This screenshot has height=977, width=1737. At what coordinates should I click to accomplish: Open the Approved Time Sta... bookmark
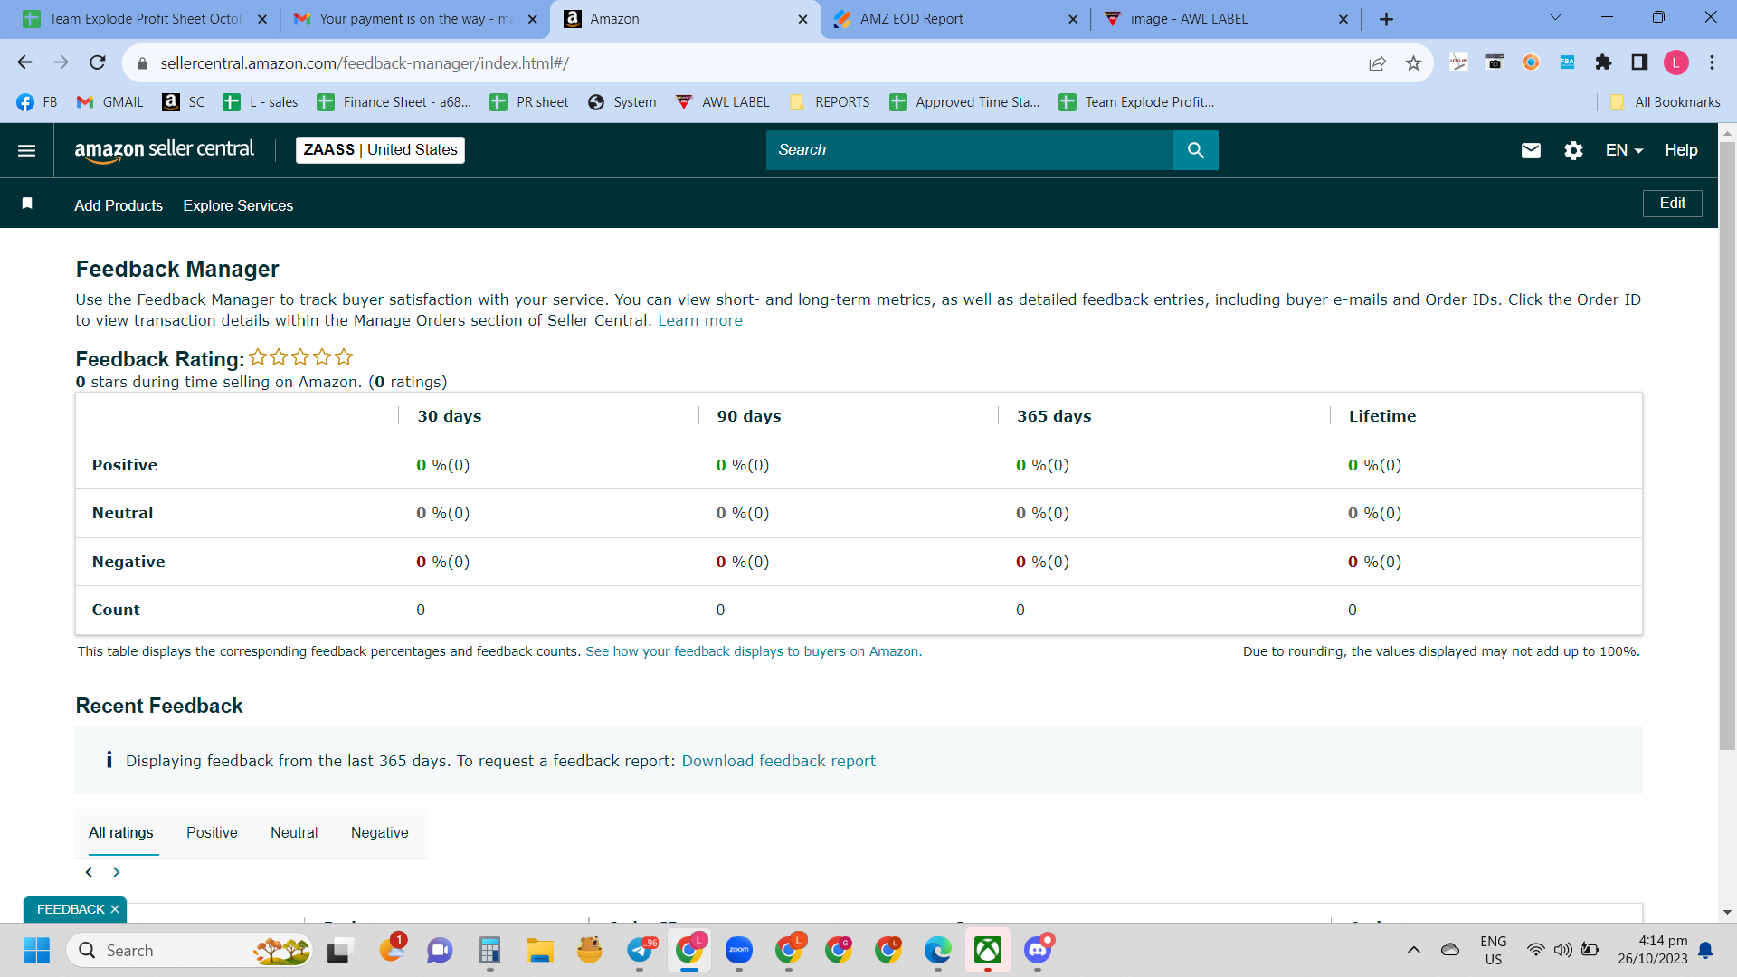click(964, 102)
